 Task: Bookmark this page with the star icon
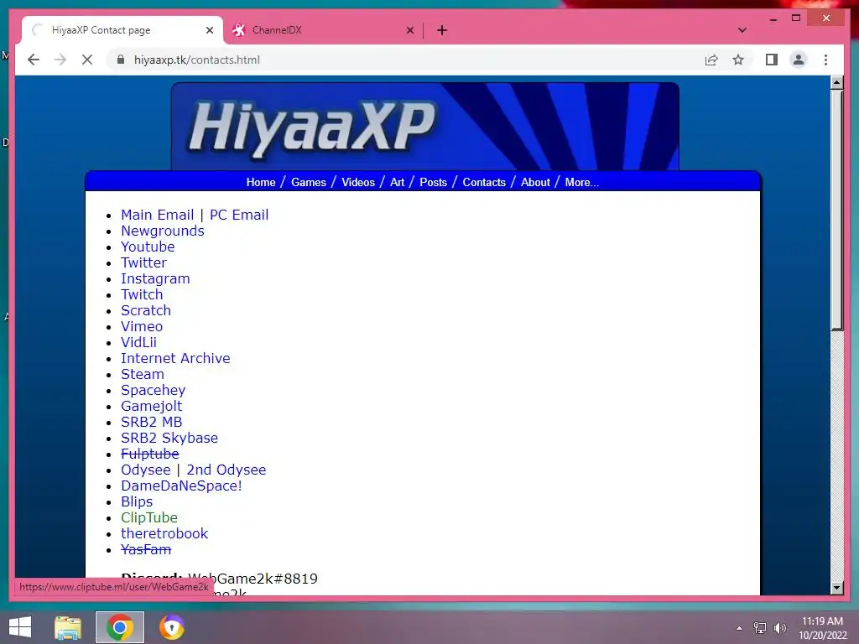tap(738, 60)
